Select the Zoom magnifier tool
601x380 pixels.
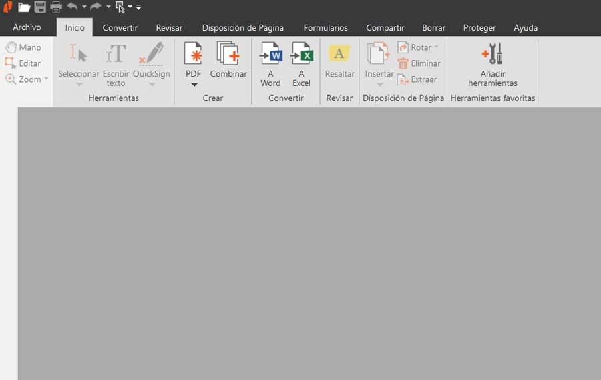click(23, 79)
